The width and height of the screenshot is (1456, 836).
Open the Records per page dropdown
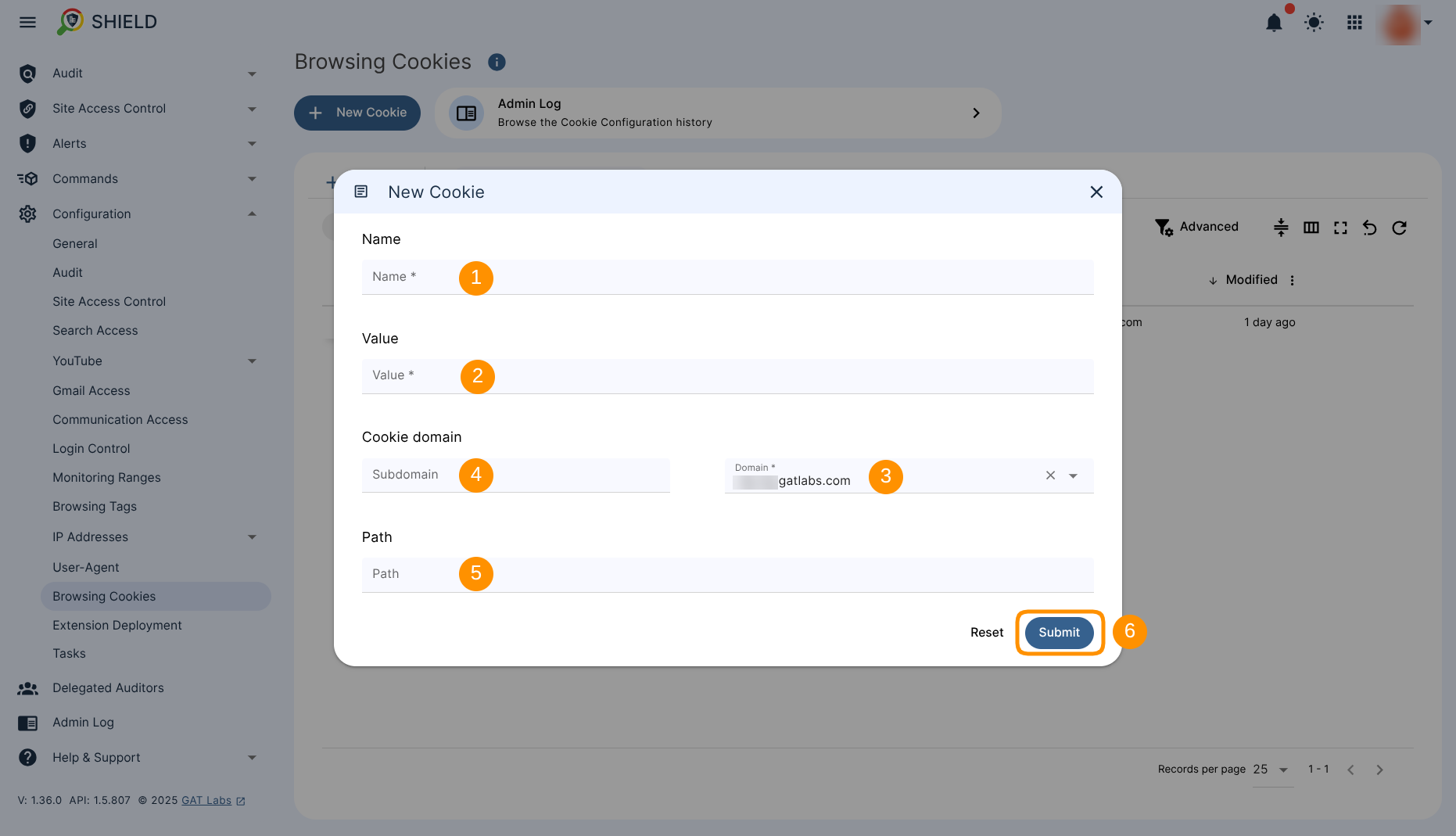pos(1272,770)
